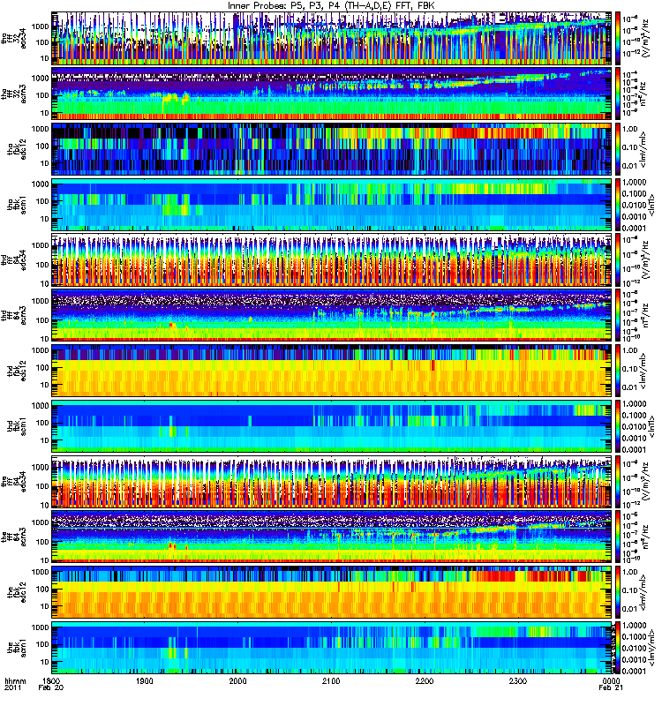Click the 1900 time axis label
The height and width of the screenshot is (706, 662).
[x=145, y=681]
